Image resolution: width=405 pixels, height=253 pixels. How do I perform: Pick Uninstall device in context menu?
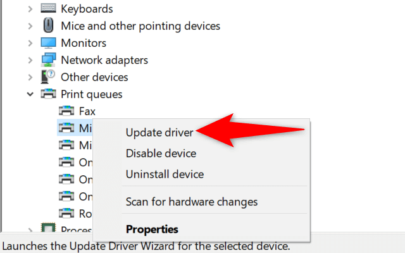pyautogui.click(x=165, y=174)
